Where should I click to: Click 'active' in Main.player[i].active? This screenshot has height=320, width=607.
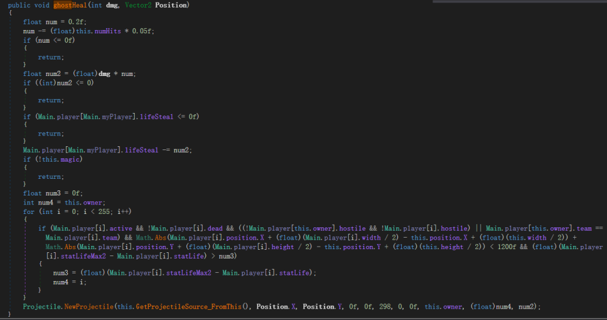coord(121,228)
